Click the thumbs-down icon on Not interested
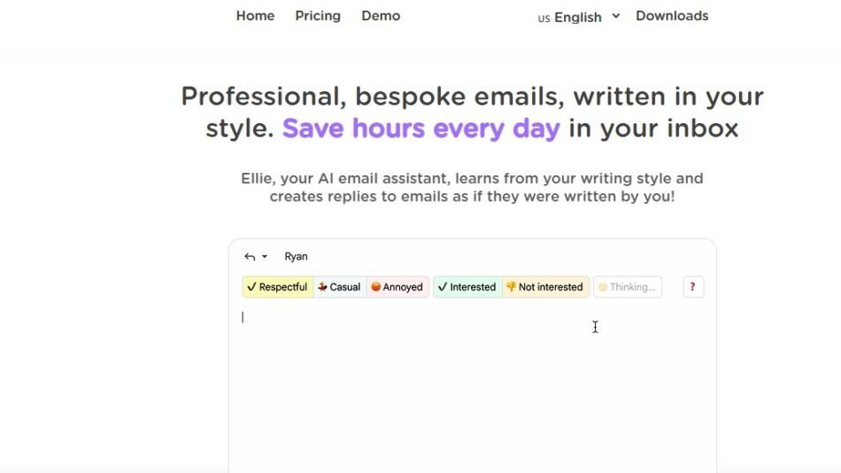Screen dimensions: 841x473 tap(511, 287)
